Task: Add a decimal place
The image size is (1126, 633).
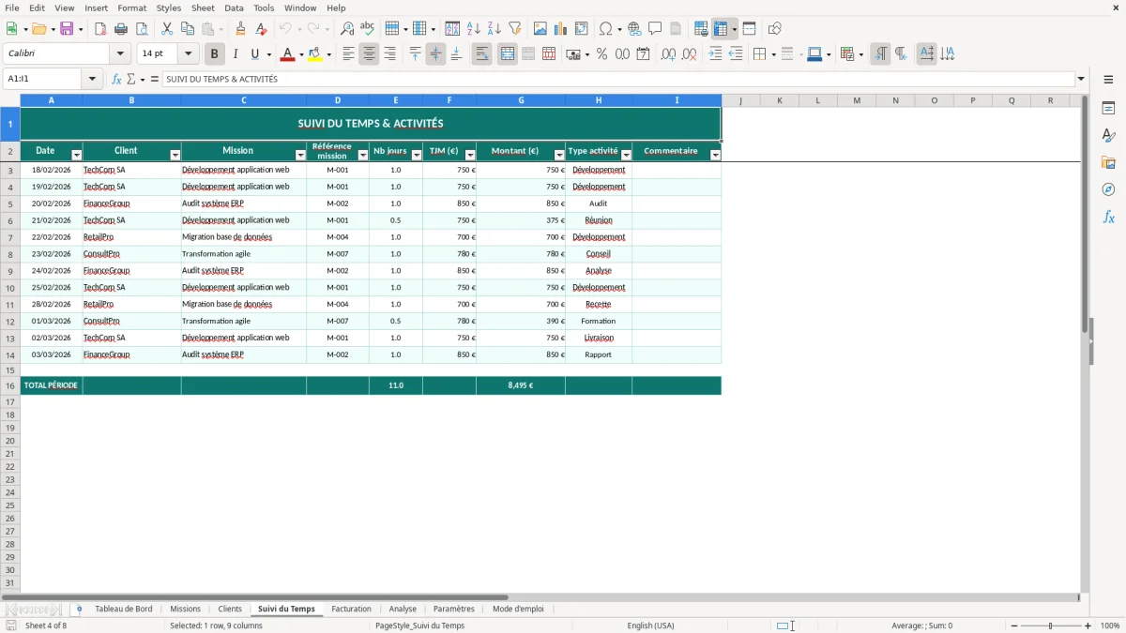Action: coord(668,54)
